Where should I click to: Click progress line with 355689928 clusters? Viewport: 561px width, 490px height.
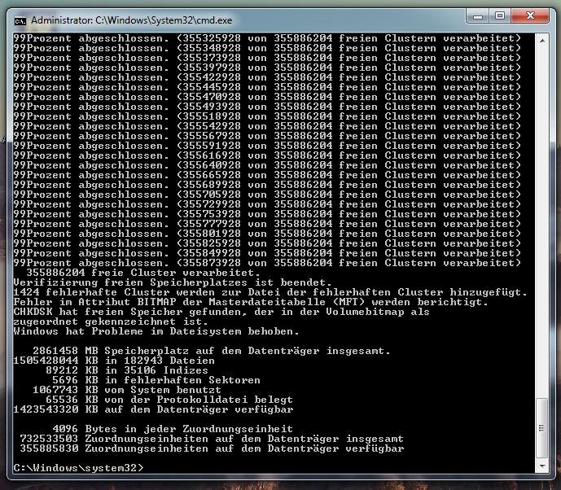pyautogui.click(x=267, y=185)
